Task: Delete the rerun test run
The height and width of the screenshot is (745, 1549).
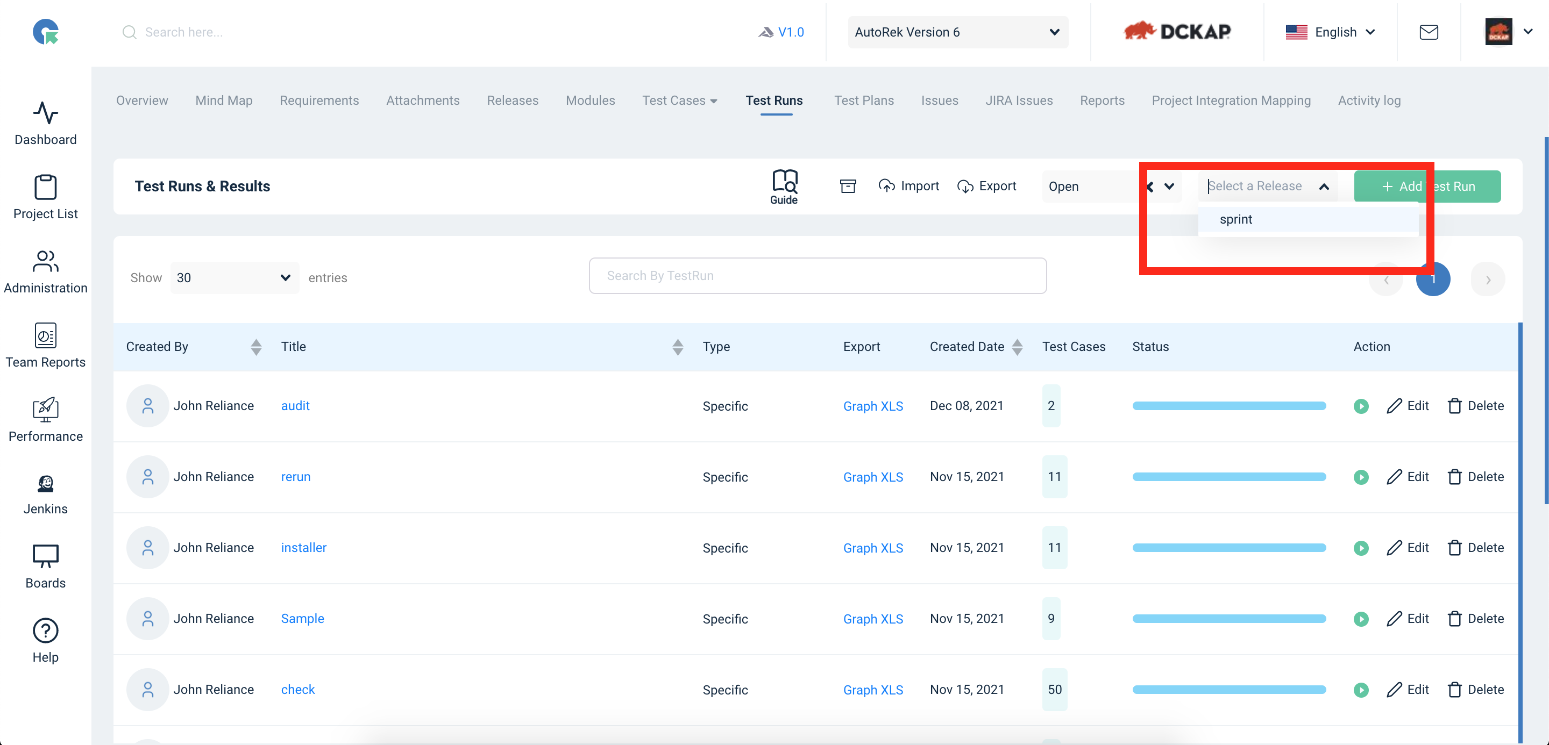Action: (x=1476, y=477)
